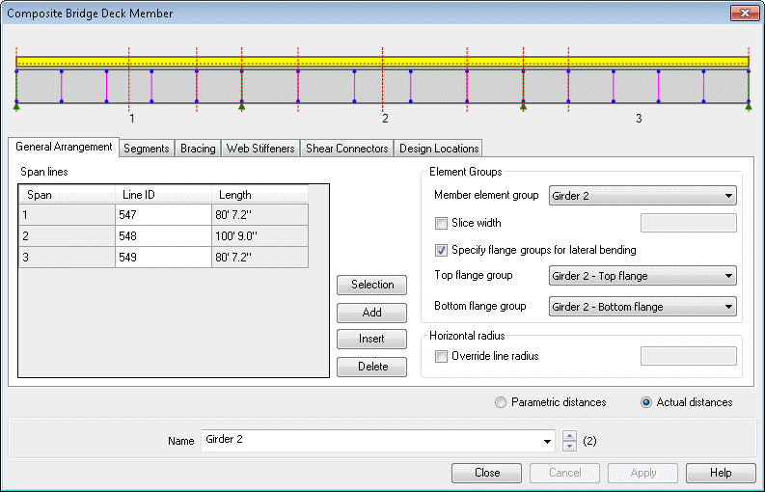Open the Web Stiffeners tab
765x492 pixels.
click(260, 149)
